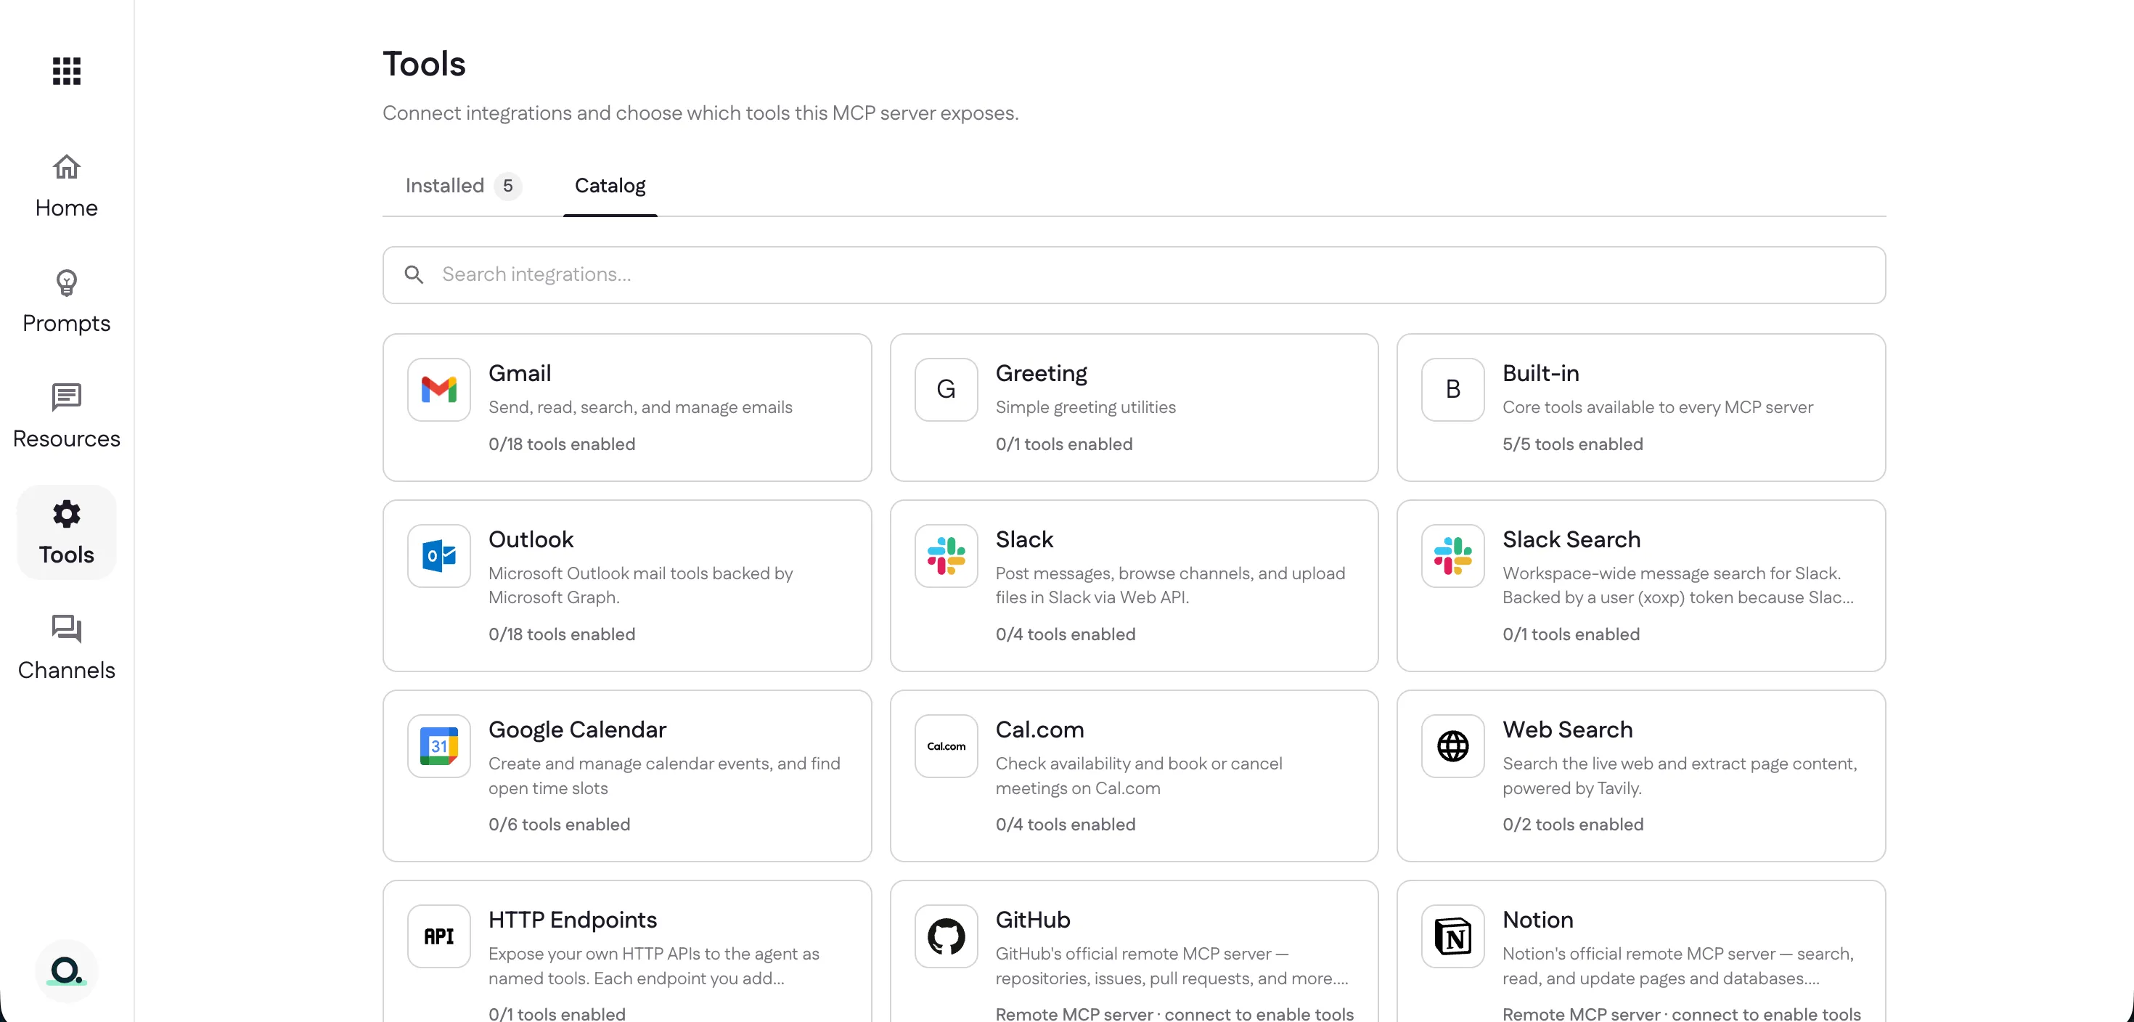Select Tools gear in sidebar
This screenshot has height=1022, width=2134.
click(66, 533)
